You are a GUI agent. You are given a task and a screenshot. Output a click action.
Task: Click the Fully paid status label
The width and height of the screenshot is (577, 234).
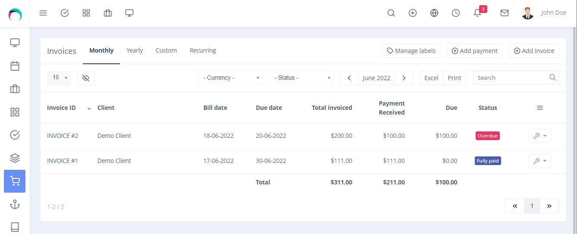[x=488, y=161]
